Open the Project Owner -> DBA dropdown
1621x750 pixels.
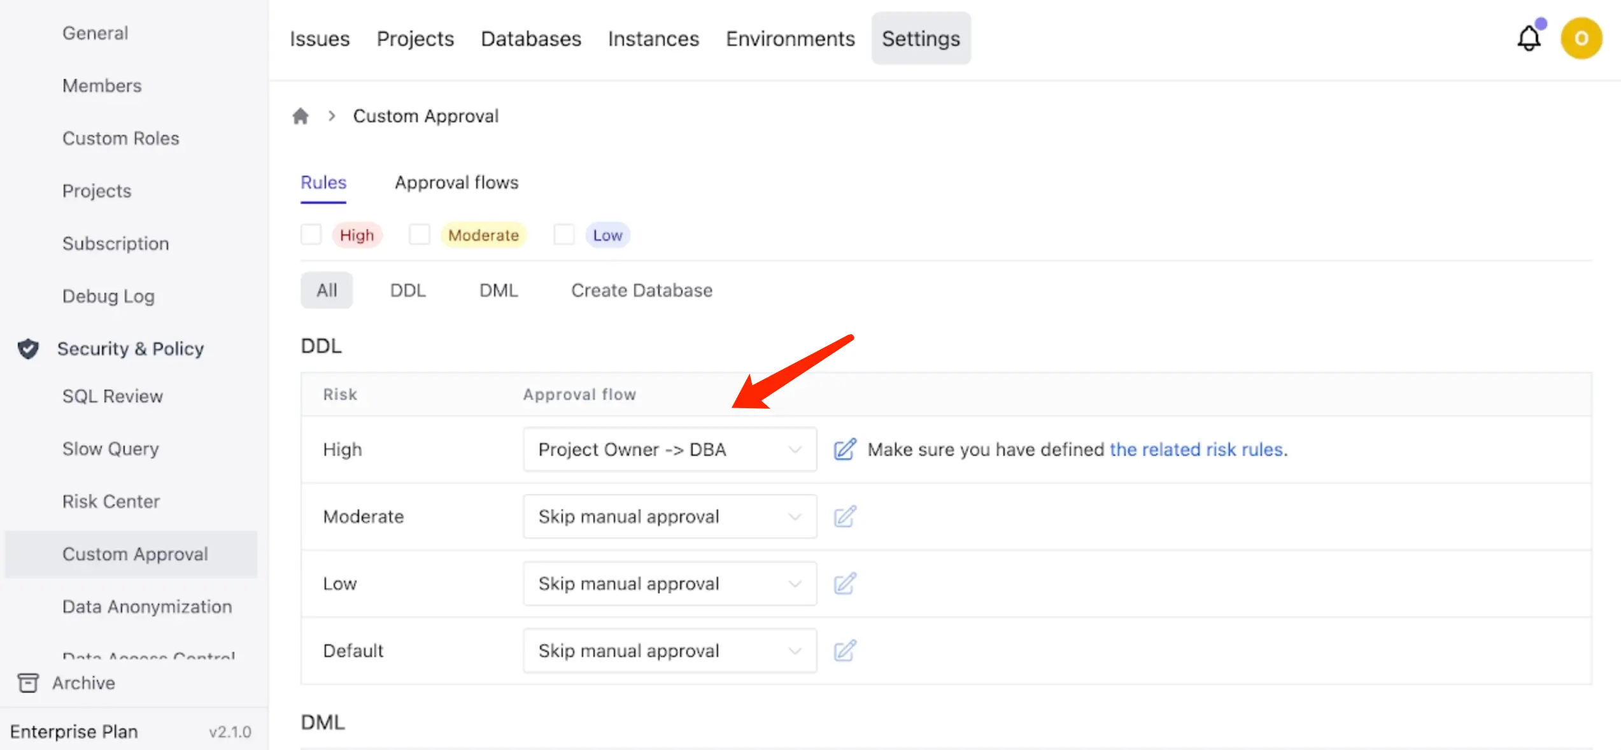(669, 449)
